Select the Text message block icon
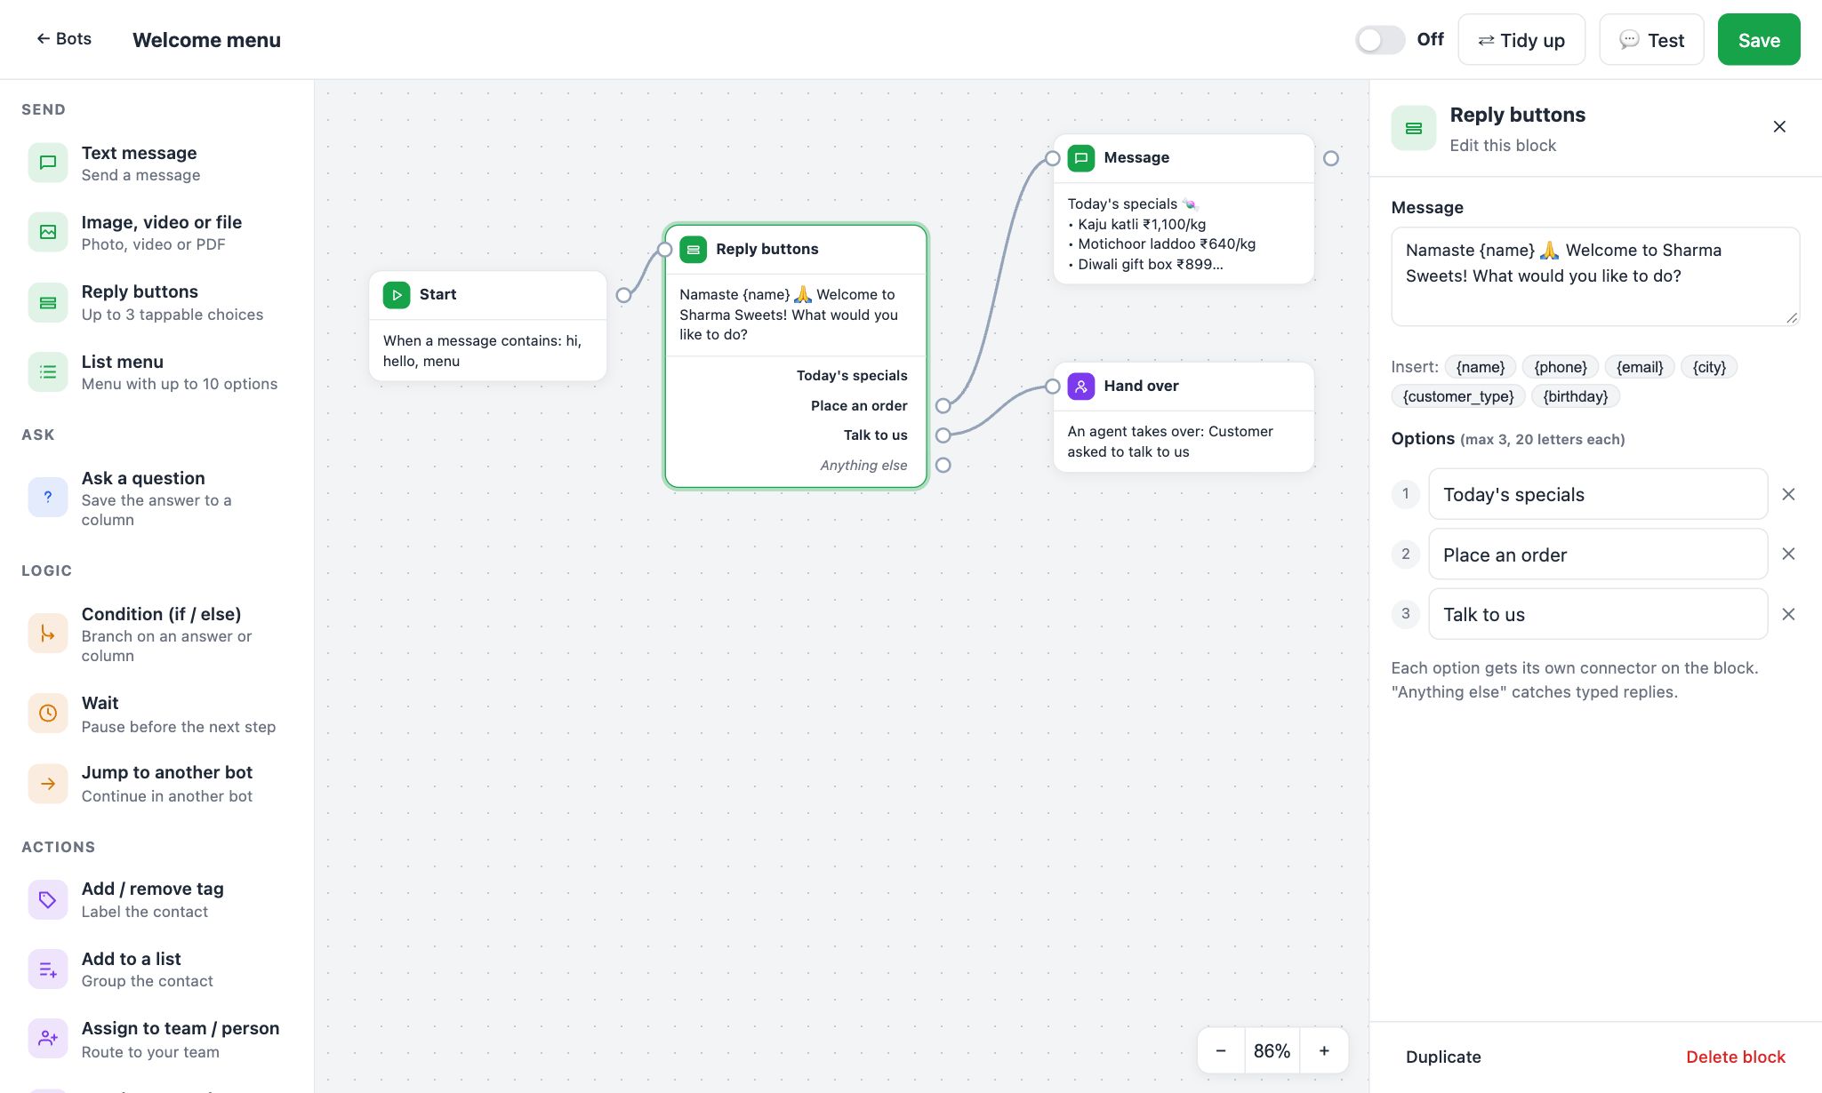The width and height of the screenshot is (1822, 1093). point(48,163)
